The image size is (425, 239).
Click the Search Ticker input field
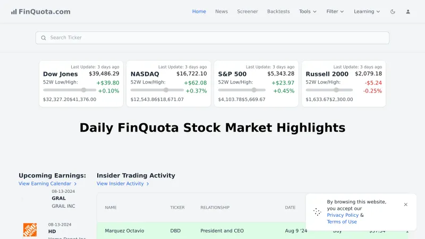212,38
